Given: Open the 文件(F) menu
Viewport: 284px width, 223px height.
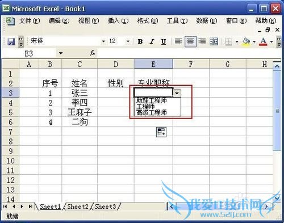Looking at the screenshot, I should click(30, 20).
